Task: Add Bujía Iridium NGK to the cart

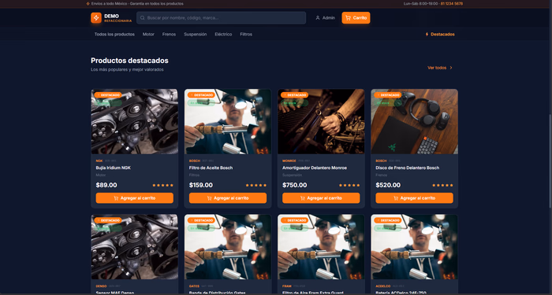Action: [135, 198]
